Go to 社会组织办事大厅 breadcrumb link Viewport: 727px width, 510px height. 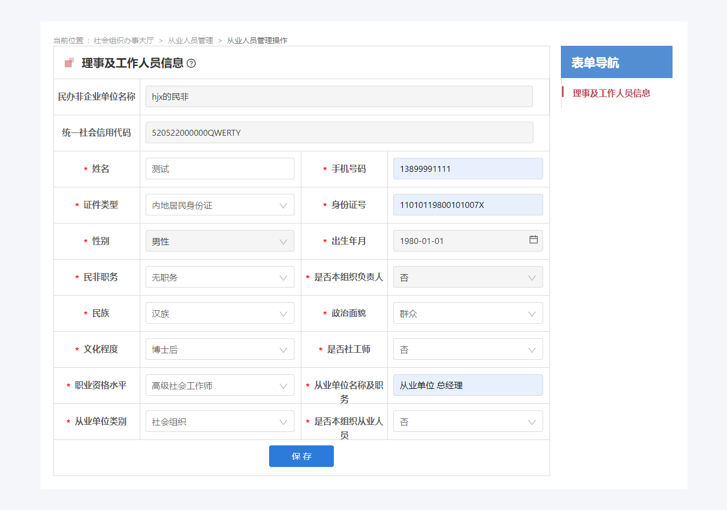[124, 40]
